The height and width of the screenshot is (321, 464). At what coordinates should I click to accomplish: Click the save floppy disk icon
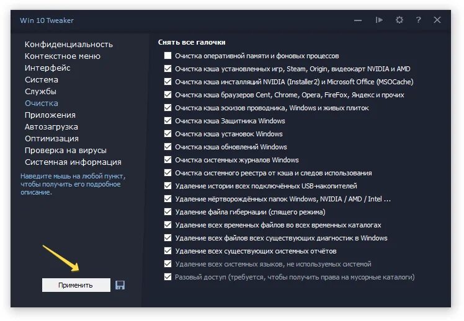[120, 285]
